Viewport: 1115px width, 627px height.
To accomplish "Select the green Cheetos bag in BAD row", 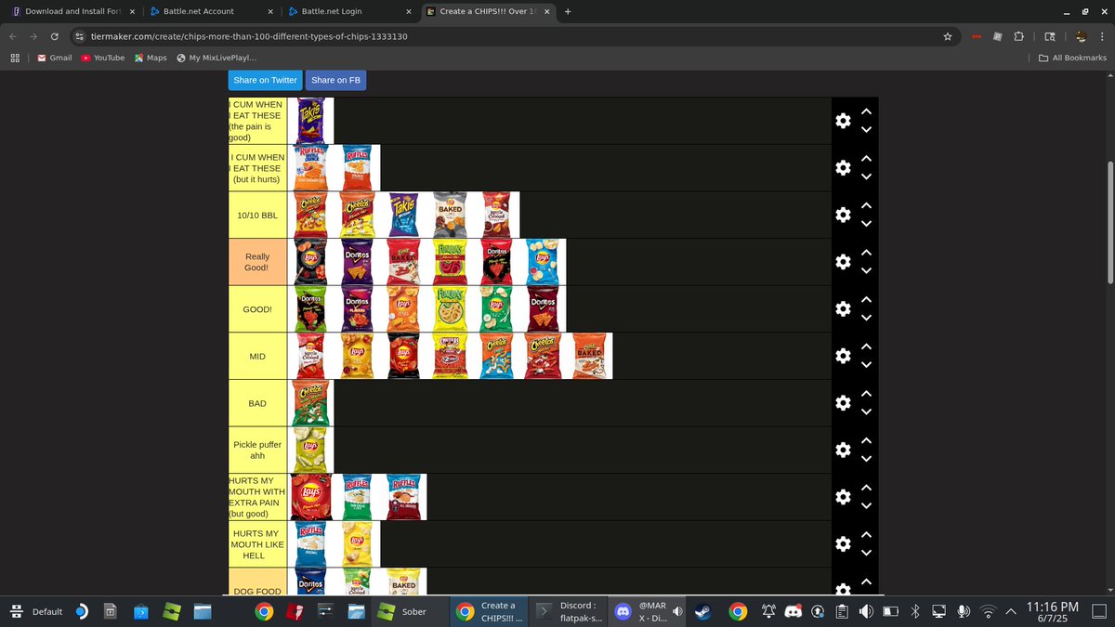I will [x=310, y=403].
